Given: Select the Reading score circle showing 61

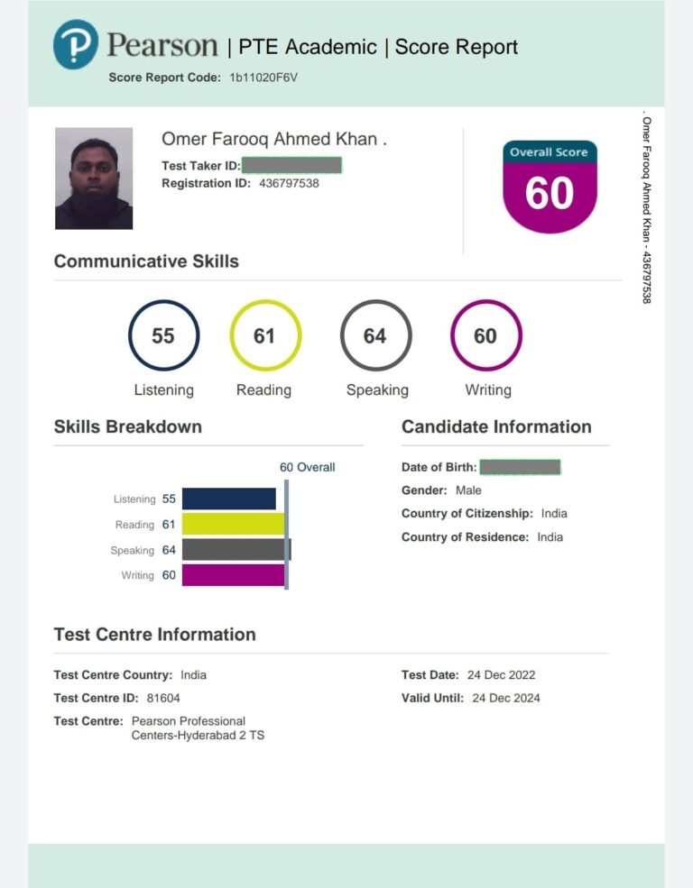Looking at the screenshot, I should 264,336.
